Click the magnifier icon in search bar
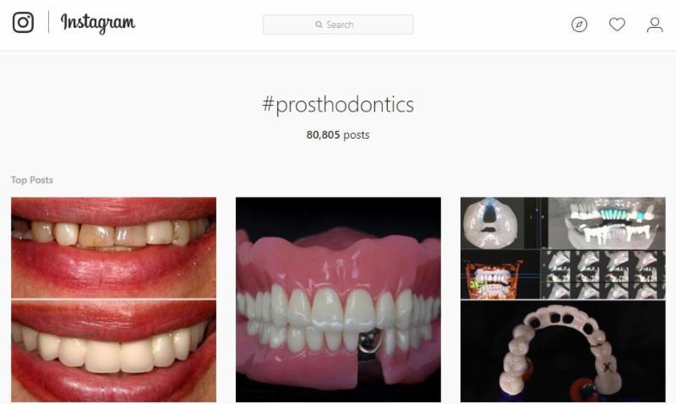This screenshot has width=676, height=404. point(319,25)
